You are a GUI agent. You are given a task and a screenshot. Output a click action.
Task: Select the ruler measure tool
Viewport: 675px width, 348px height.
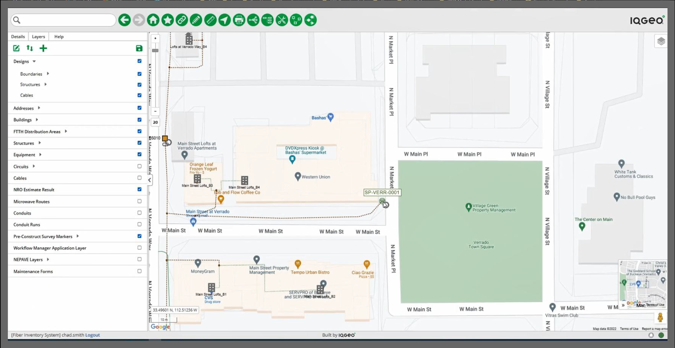click(210, 20)
